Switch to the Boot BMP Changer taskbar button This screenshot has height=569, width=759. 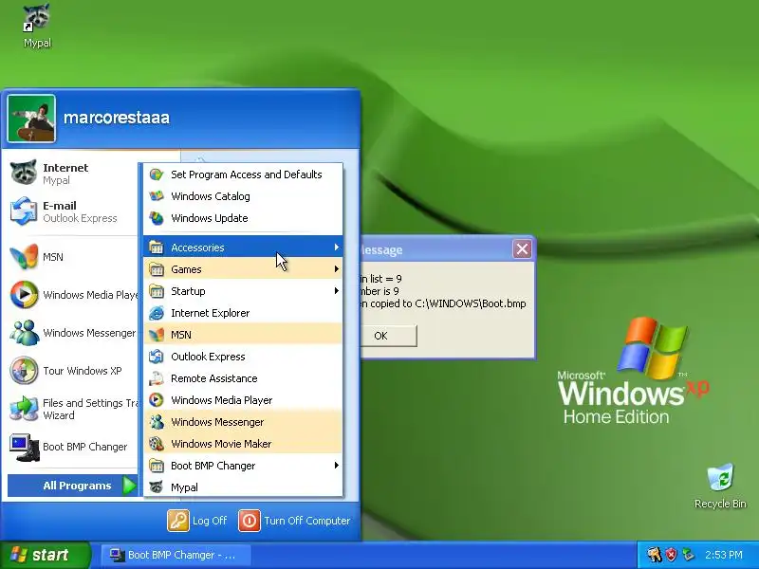point(176,555)
